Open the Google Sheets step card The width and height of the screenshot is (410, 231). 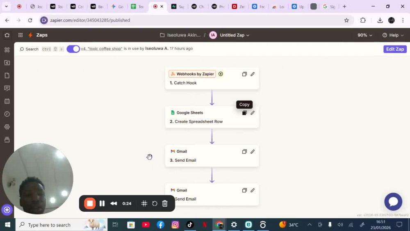pyautogui.click(x=212, y=117)
